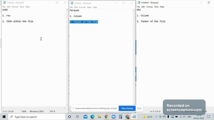Click the Stop sharing button
This screenshot has height=120, width=214.
click(127, 108)
